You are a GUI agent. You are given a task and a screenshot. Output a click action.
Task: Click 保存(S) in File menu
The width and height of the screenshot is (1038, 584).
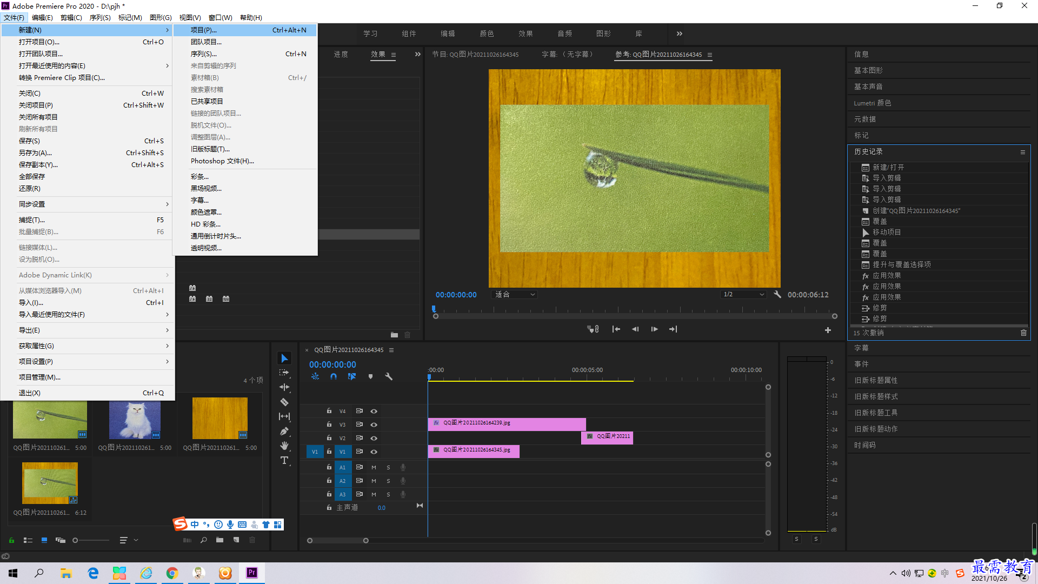pyautogui.click(x=88, y=141)
